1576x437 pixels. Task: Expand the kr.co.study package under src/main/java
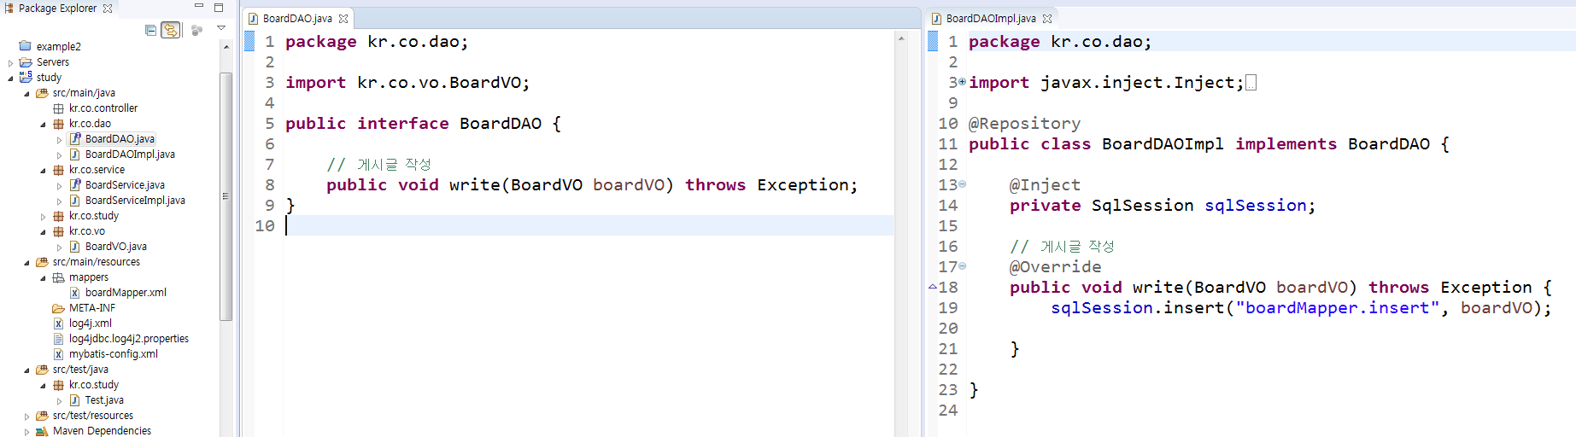pyautogui.click(x=43, y=217)
